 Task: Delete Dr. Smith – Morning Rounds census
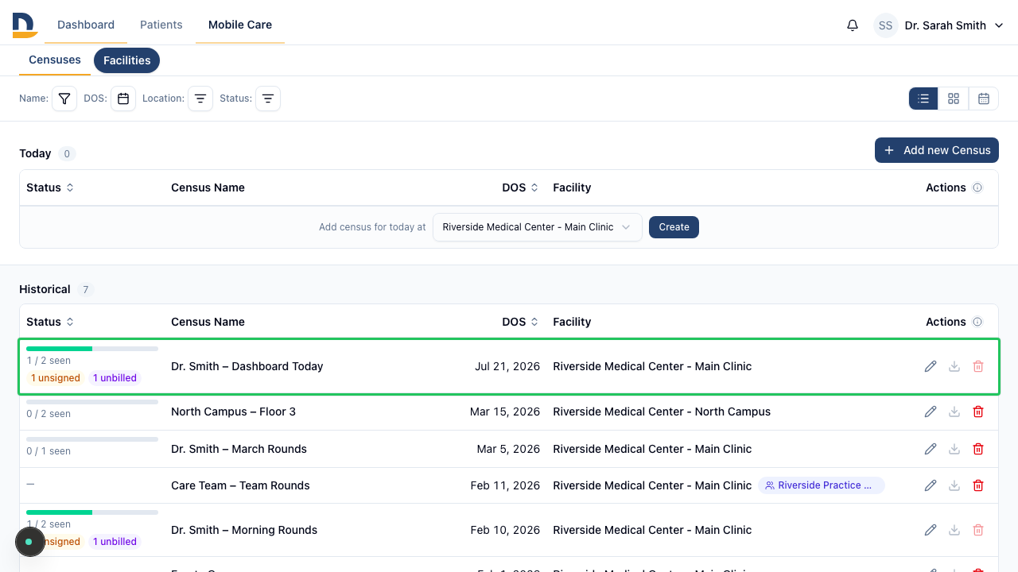[x=978, y=530]
